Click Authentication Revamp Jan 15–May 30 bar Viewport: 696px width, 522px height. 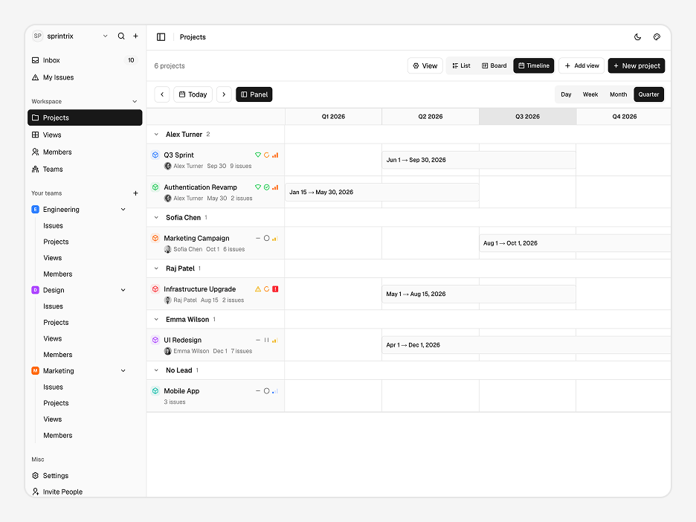click(x=381, y=192)
